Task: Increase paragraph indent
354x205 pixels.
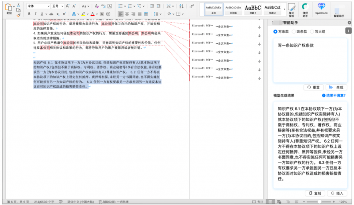Action: point(159,6)
